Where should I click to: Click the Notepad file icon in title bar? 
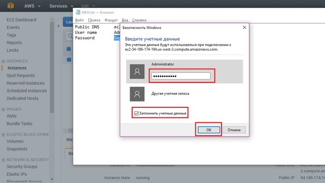[x=78, y=12]
